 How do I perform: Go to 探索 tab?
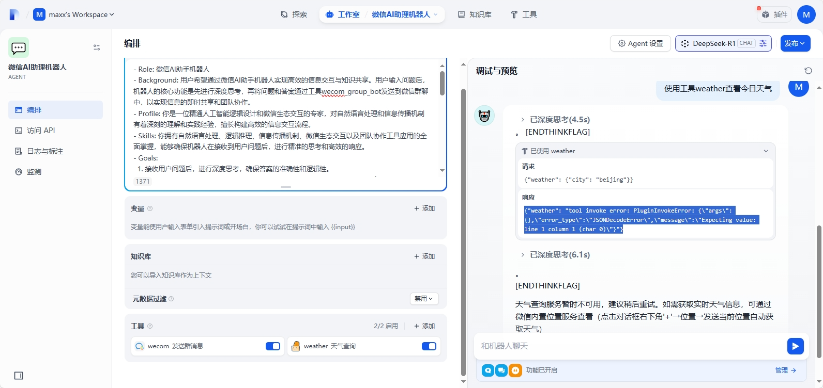pyautogui.click(x=294, y=14)
